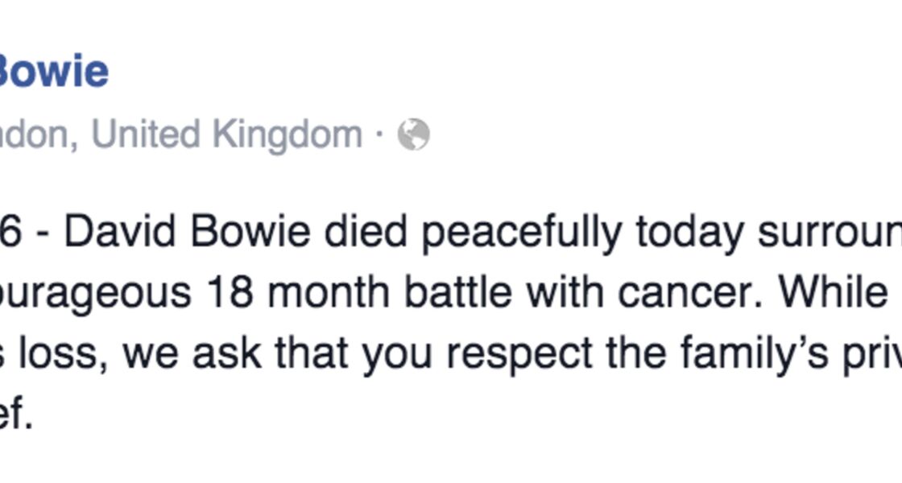This screenshot has height=483, width=902.
Task: Click the word 'today' in the post
Action: point(689,234)
